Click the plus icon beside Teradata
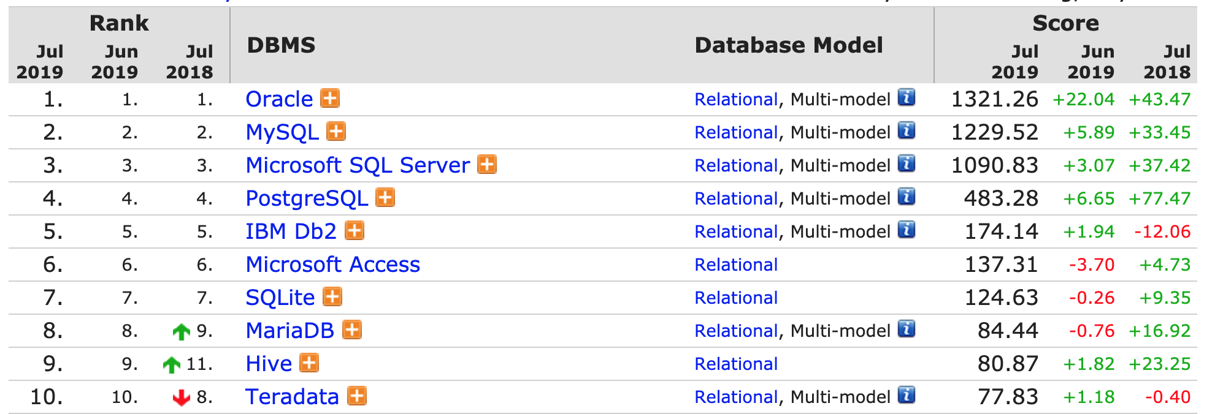1223x414 pixels. coord(357,396)
